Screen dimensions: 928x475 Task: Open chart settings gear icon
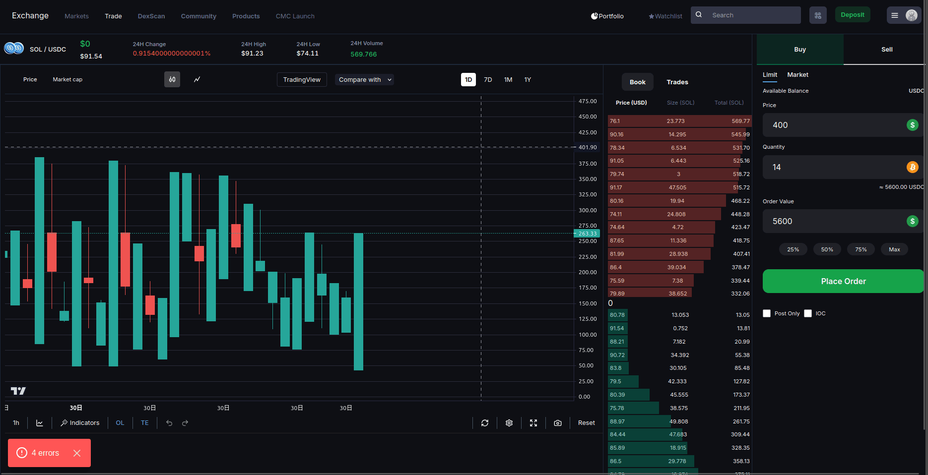(509, 423)
